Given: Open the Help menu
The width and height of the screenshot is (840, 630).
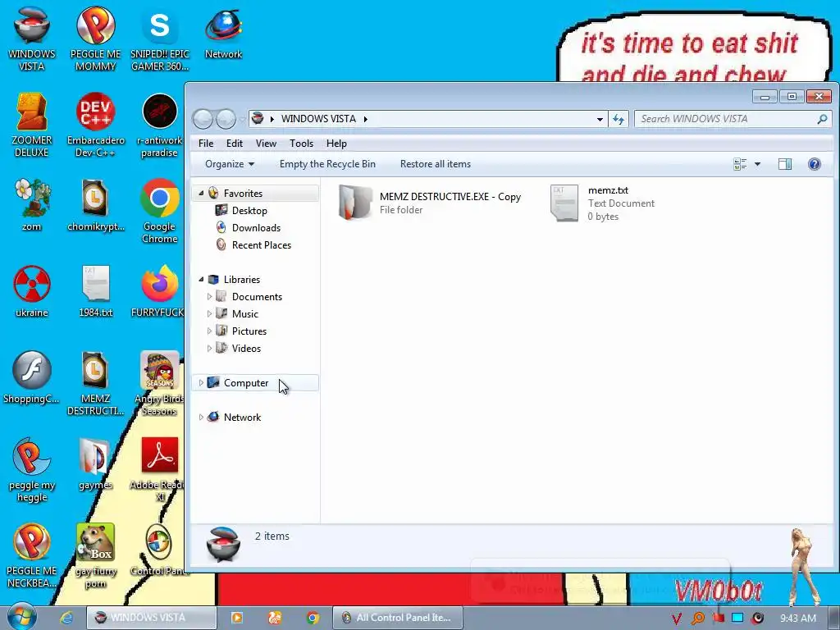Looking at the screenshot, I should pyautogui.click(x=336, y=144).
